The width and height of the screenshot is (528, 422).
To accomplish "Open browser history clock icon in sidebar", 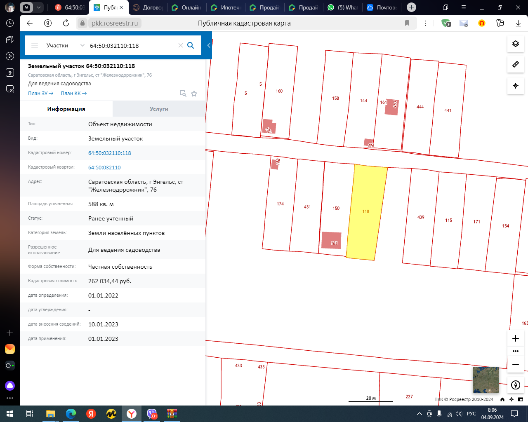I will point(10,23).
